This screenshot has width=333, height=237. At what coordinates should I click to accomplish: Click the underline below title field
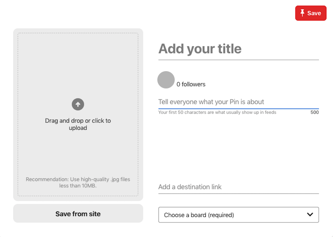238,60
